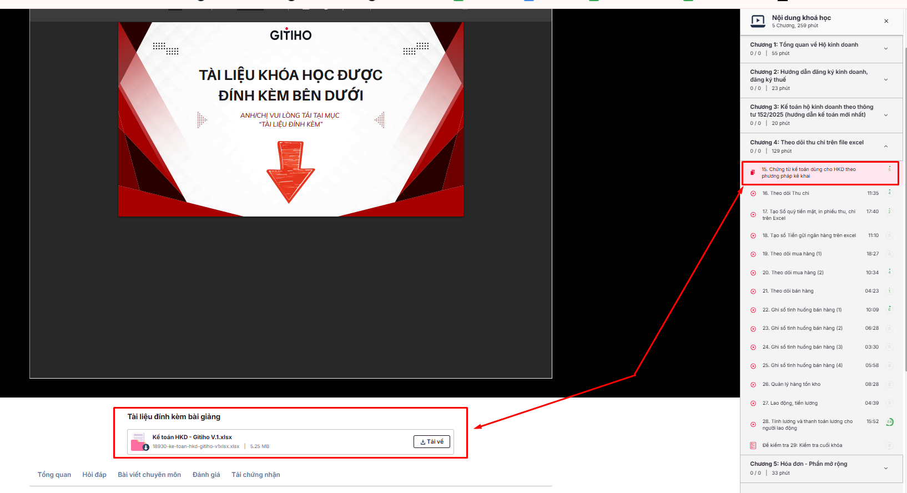Open lesson 19. Theo dõi mua hàng (1)

click(792, 254)
